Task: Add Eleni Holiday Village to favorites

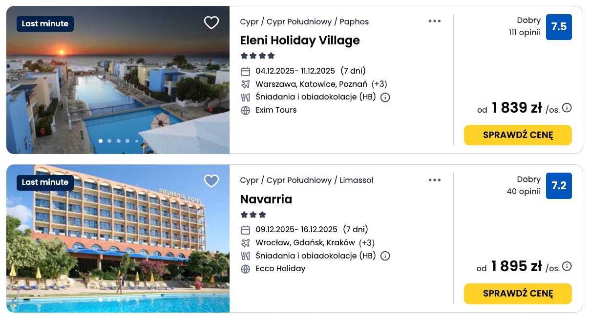Action: (211, 22)
